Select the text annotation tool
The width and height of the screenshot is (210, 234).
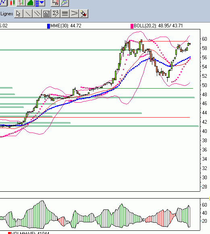tap(46, 14)
